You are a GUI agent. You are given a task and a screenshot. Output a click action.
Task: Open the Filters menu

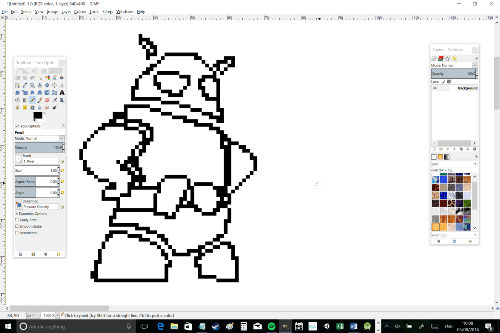pyautogui.click(x=108, y=11)
